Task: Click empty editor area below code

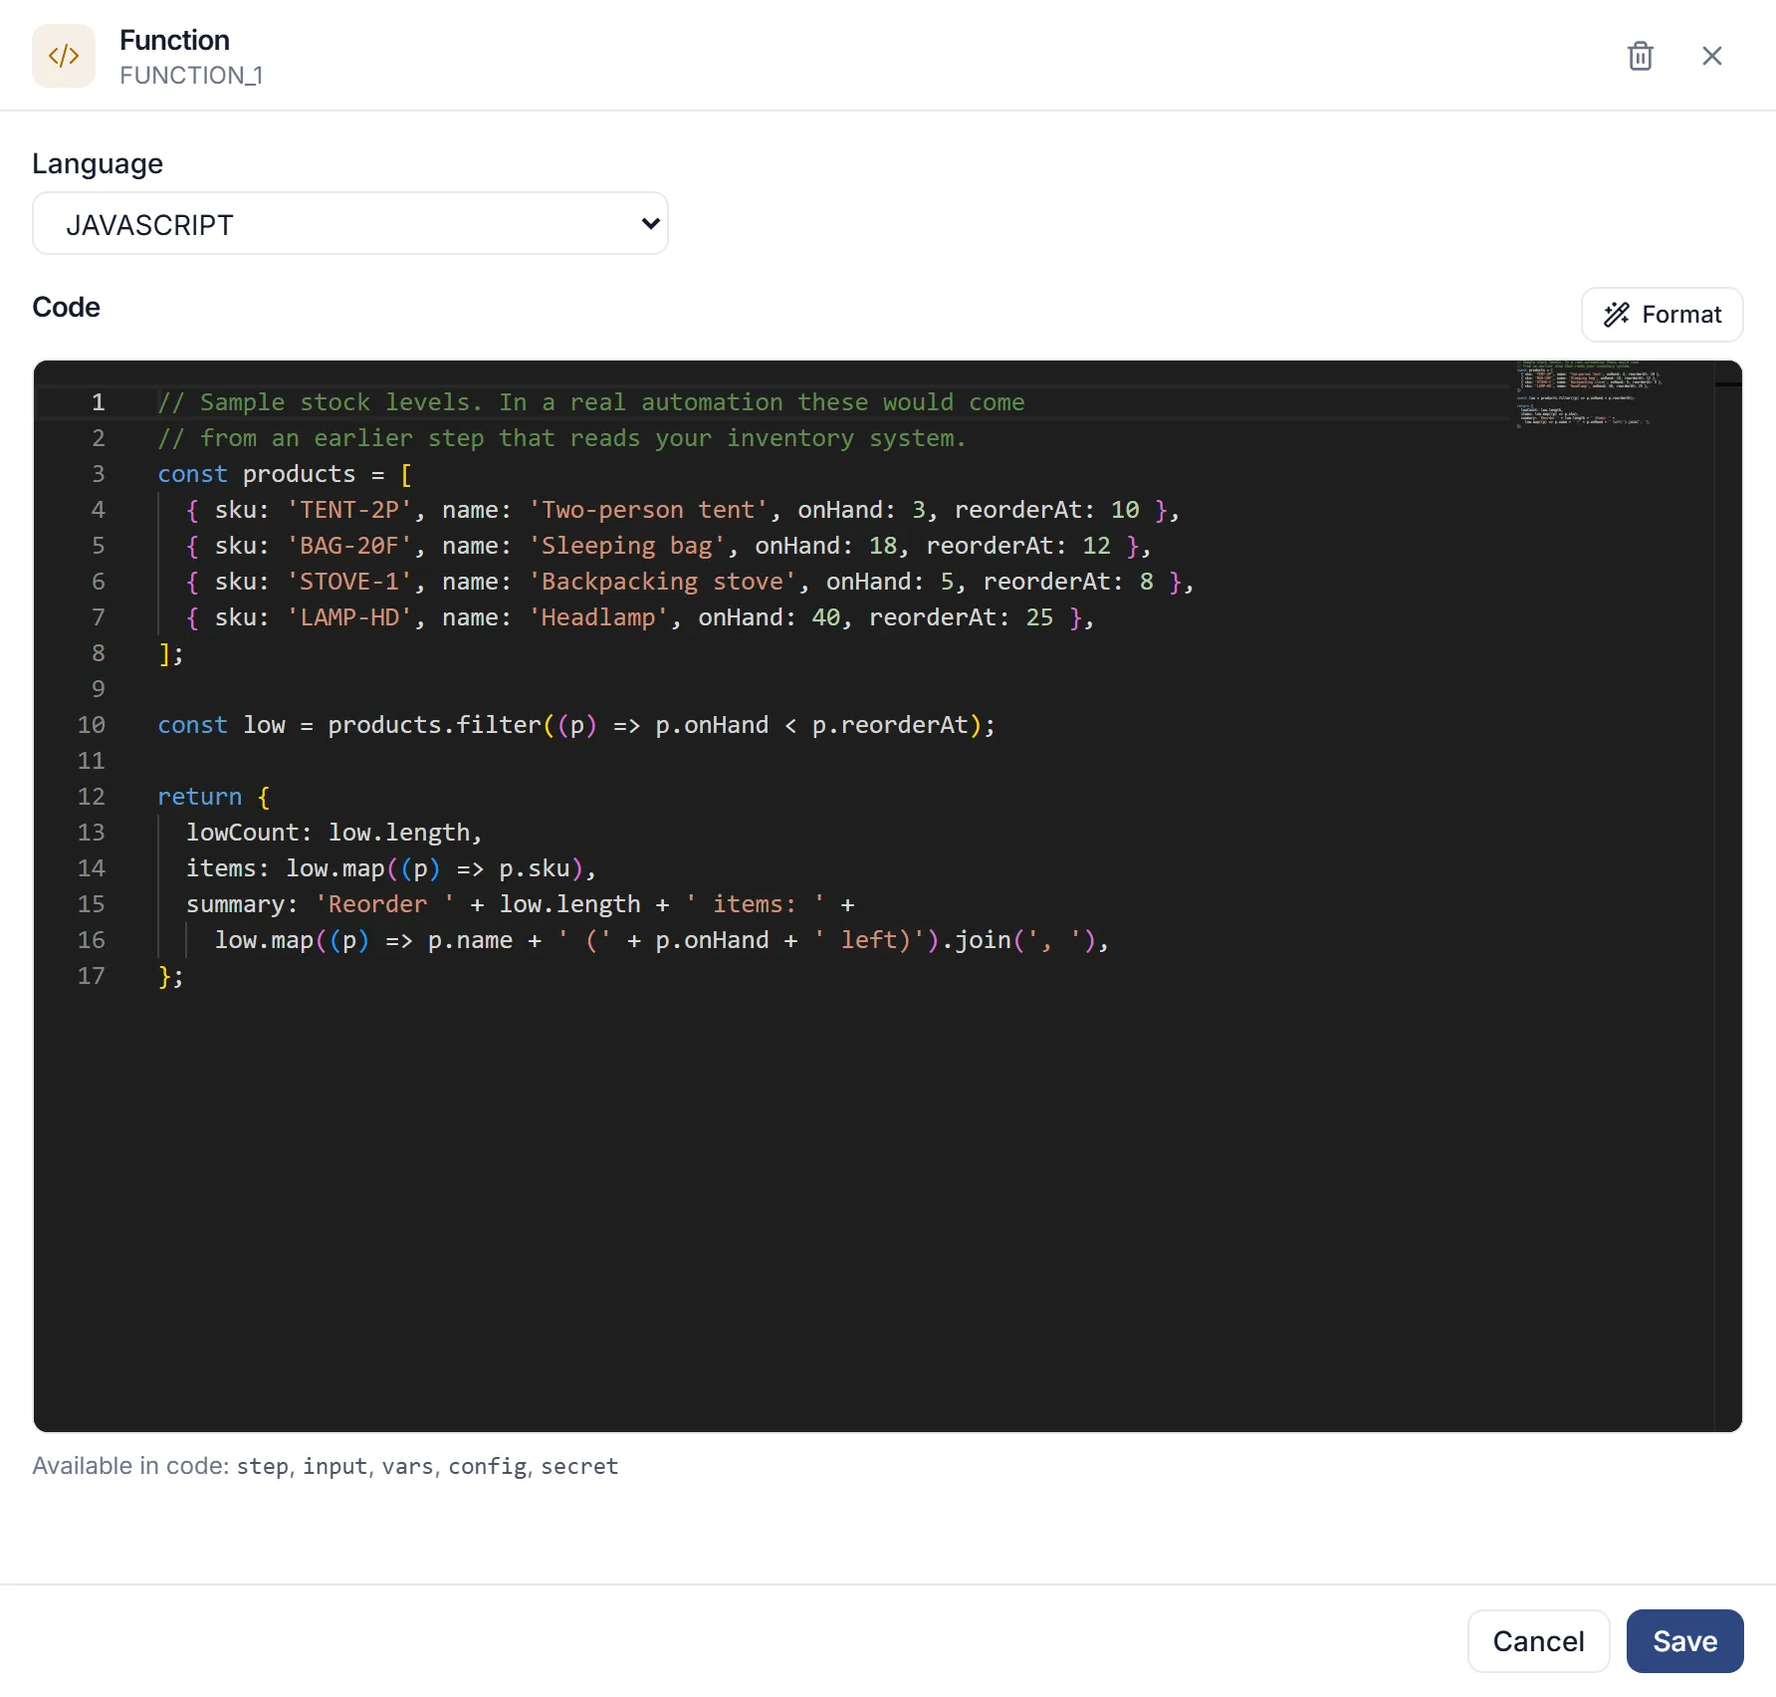Action: coord(874,1210)
